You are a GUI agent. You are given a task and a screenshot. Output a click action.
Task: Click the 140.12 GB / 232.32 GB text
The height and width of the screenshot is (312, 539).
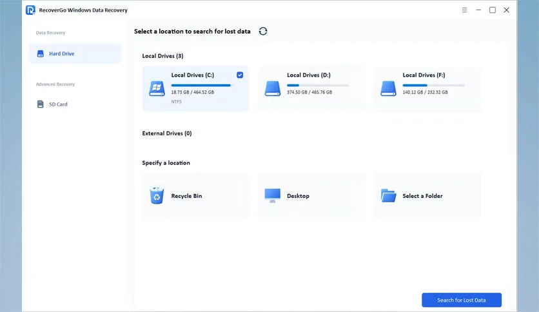426,92
